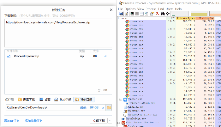Click the Properties toolbar icon
This screenshot has width=221, height=127.
pyautogui.click(x=152, y=14)
